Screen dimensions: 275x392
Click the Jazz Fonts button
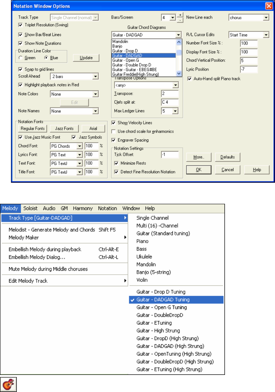coord(64,128)
